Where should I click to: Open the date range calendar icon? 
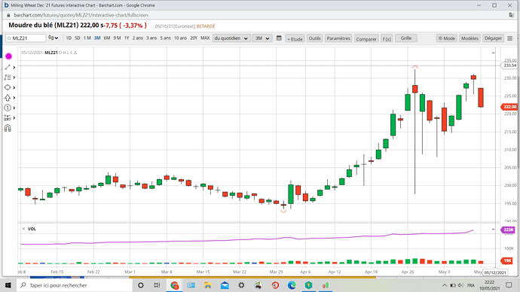click(x=279, y=38)
